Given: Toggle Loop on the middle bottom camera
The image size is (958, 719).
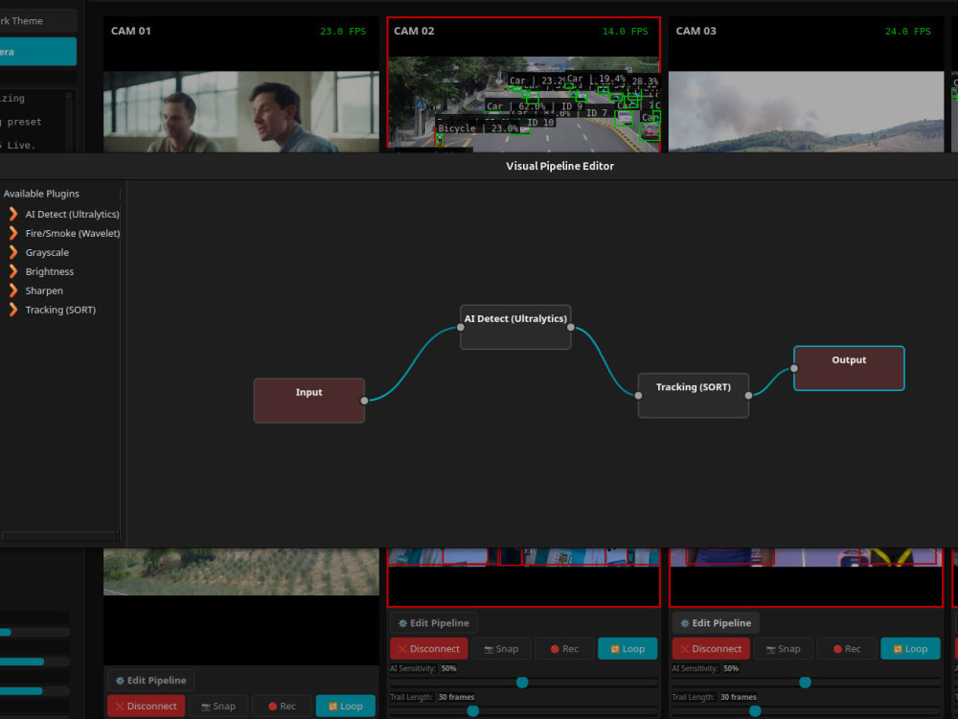Looking at the screenshot, I should pos(627,649).
